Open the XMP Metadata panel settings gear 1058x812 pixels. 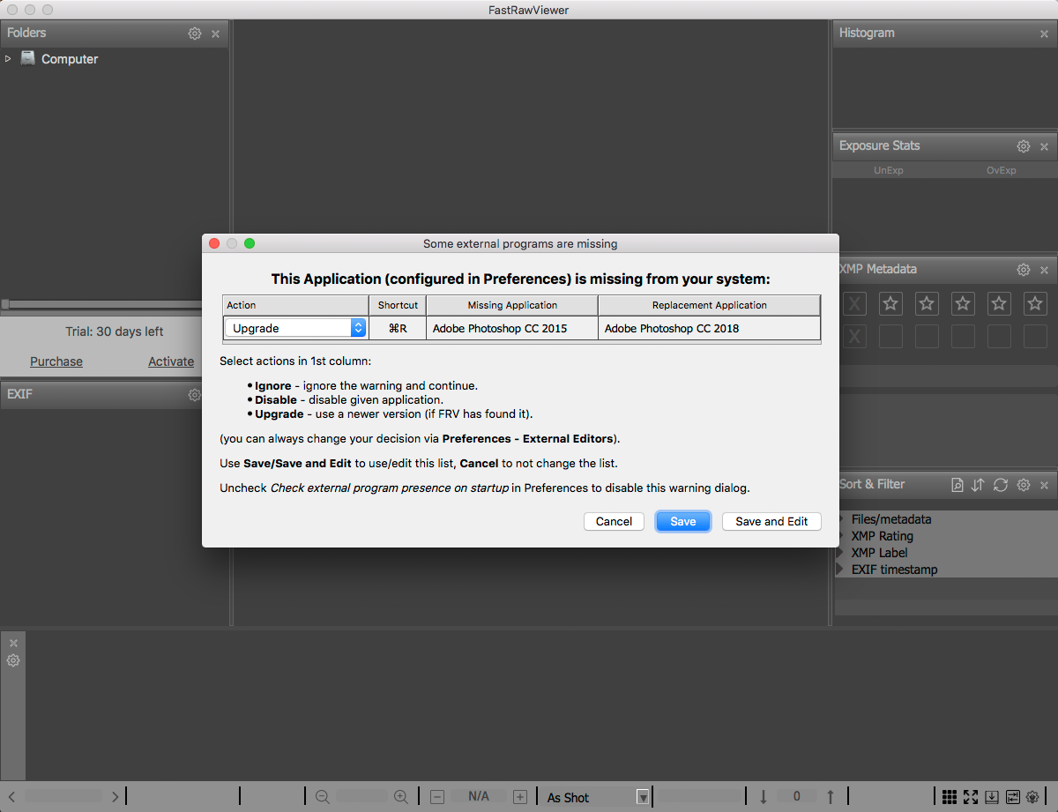1023,270
